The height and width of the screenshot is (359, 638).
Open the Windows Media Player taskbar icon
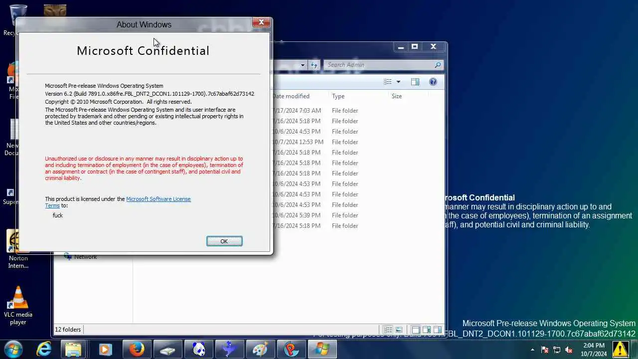coord(105,349)
